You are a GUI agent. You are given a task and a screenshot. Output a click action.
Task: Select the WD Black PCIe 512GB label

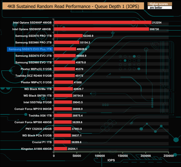(x=37, y=136)
